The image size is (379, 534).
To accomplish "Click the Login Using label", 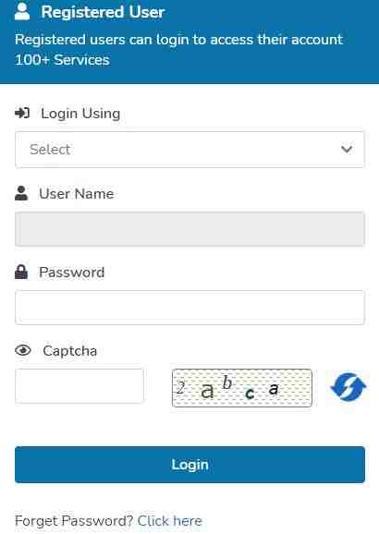I will tap(80, 114).
